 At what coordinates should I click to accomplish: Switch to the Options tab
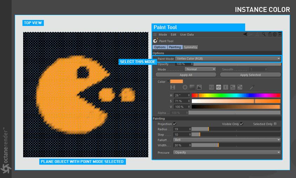(x=160, y=47)
